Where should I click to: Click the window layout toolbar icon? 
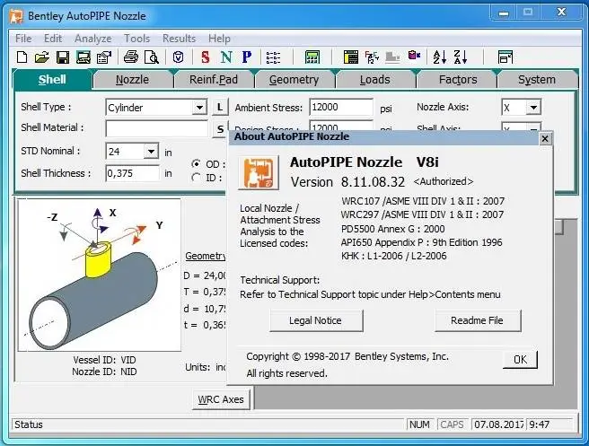505,57
